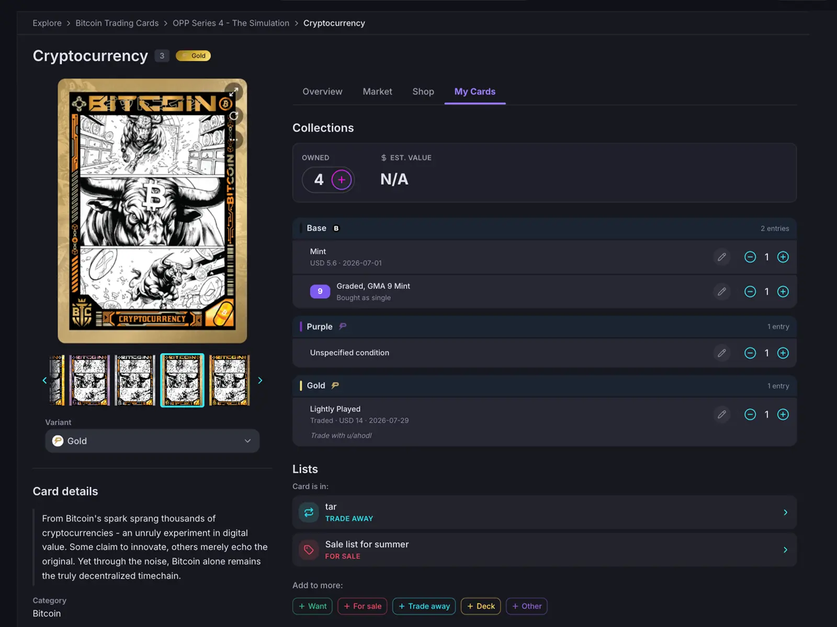Show previous card thumbnails with the left arrow
Screen dimensions: 837x627
coord(44,380)
